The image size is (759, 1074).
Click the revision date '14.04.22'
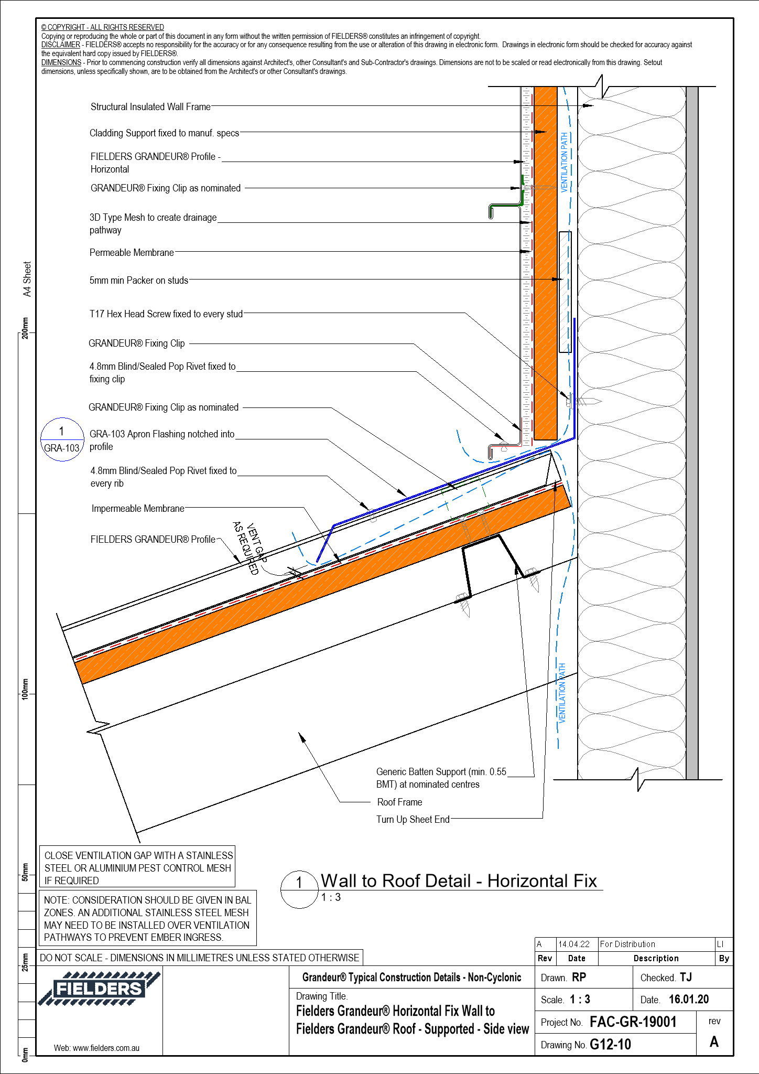pos(574,944)
